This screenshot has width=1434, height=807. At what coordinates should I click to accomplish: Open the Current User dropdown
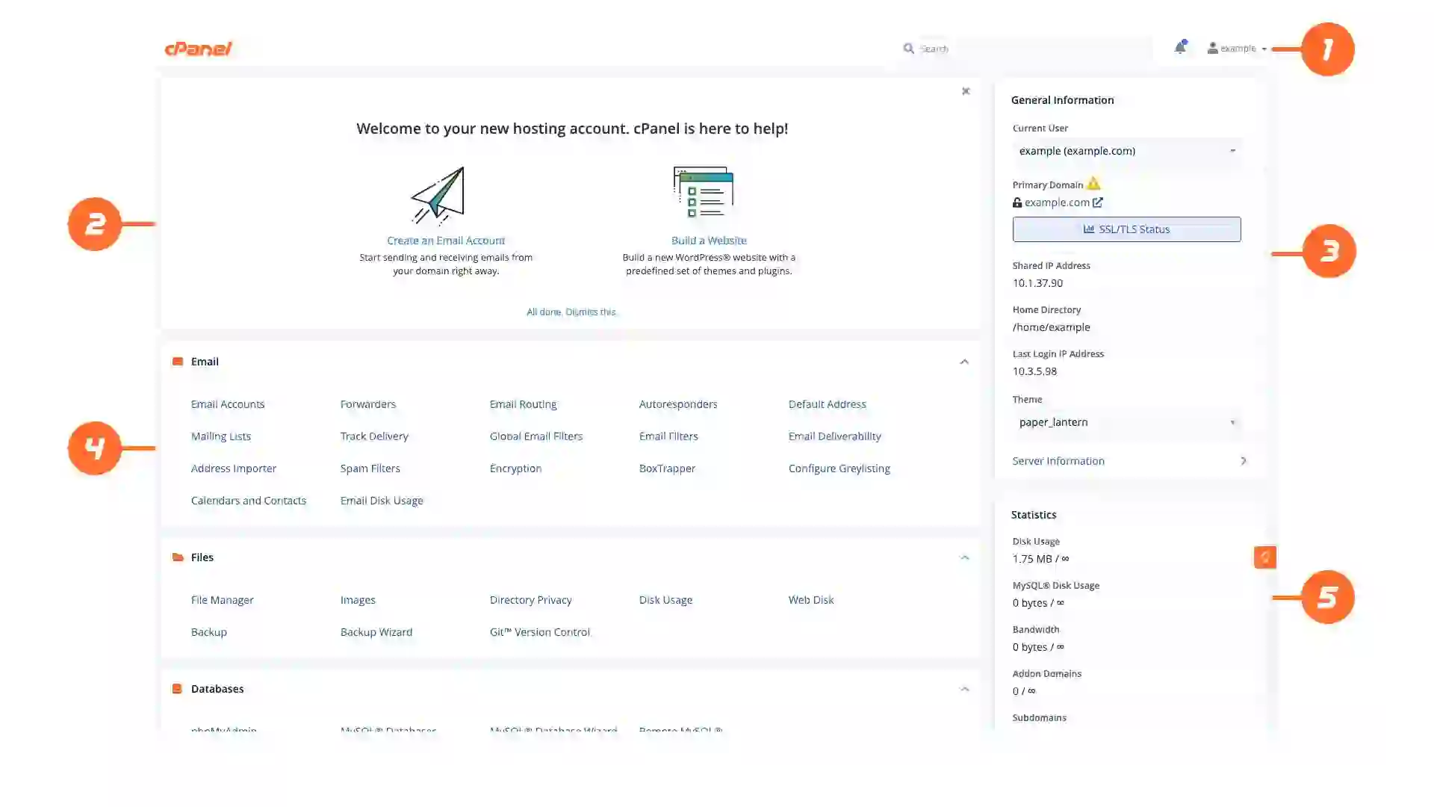1127,151
